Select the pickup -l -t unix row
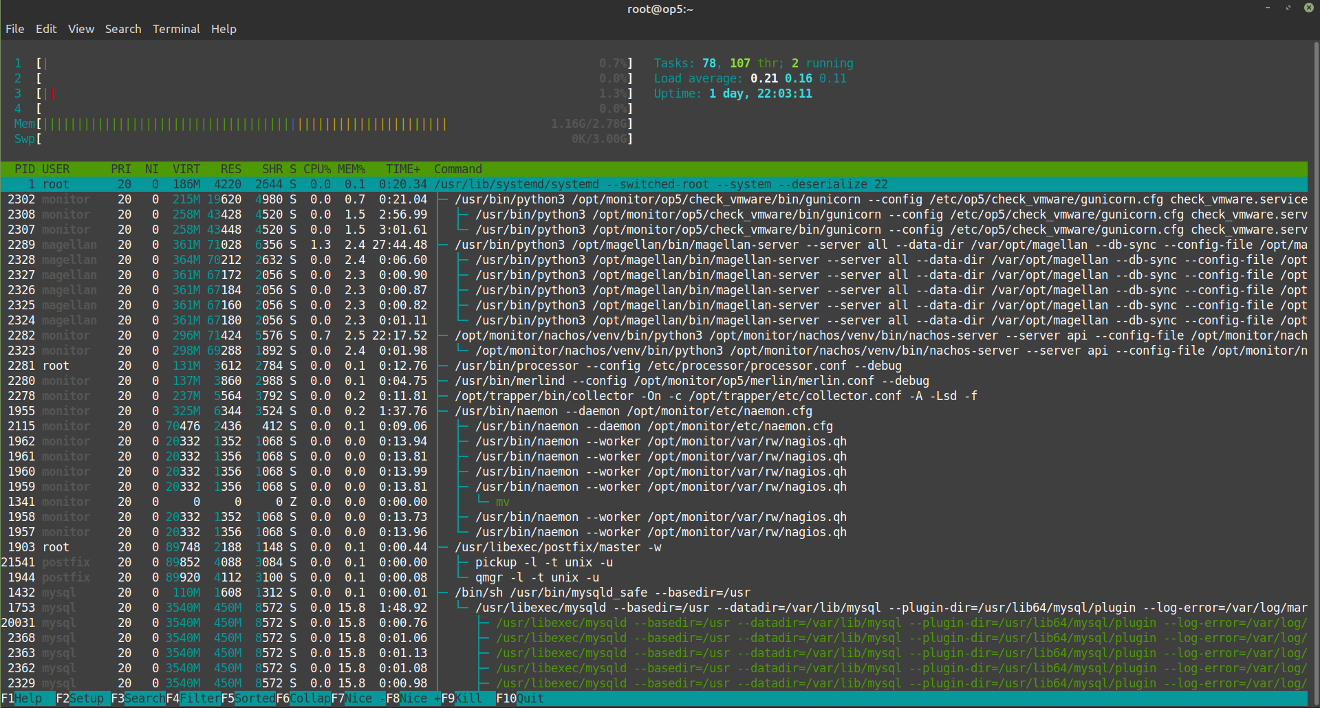1320x708 pixels. (653, 562)
